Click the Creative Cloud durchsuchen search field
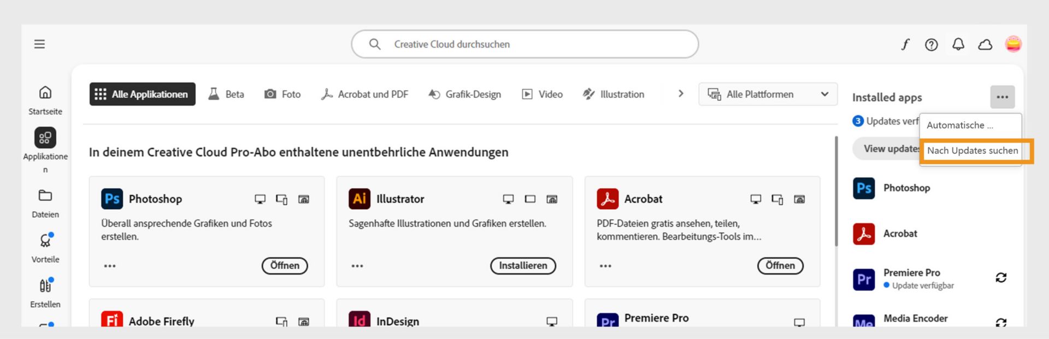 pos(524,44)
